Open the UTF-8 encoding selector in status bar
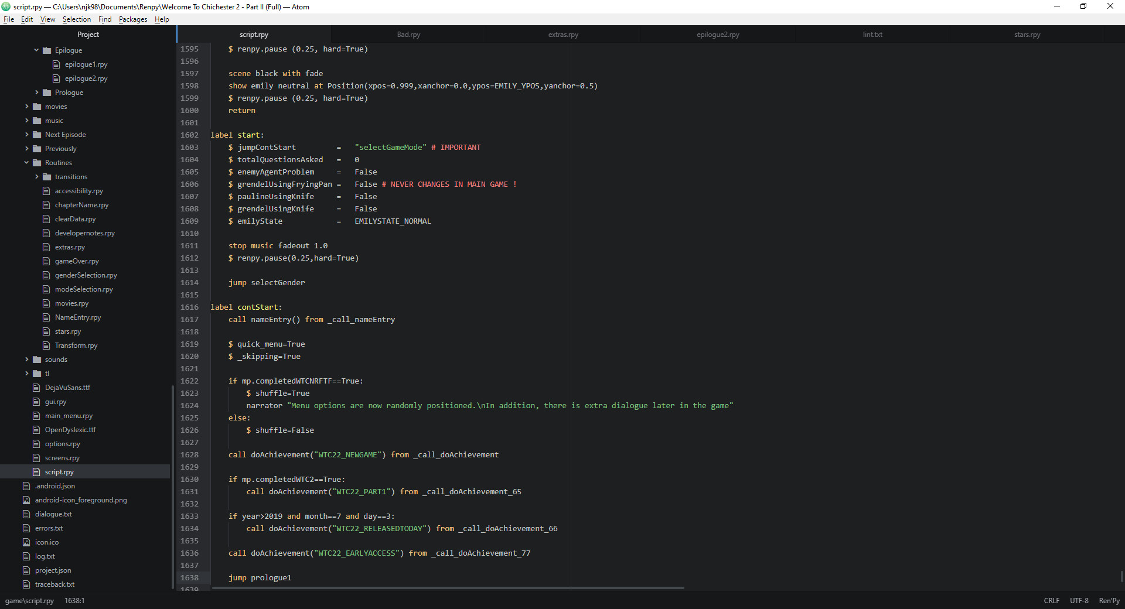This screenshot has width=1125, height=609. (1079, 601)
